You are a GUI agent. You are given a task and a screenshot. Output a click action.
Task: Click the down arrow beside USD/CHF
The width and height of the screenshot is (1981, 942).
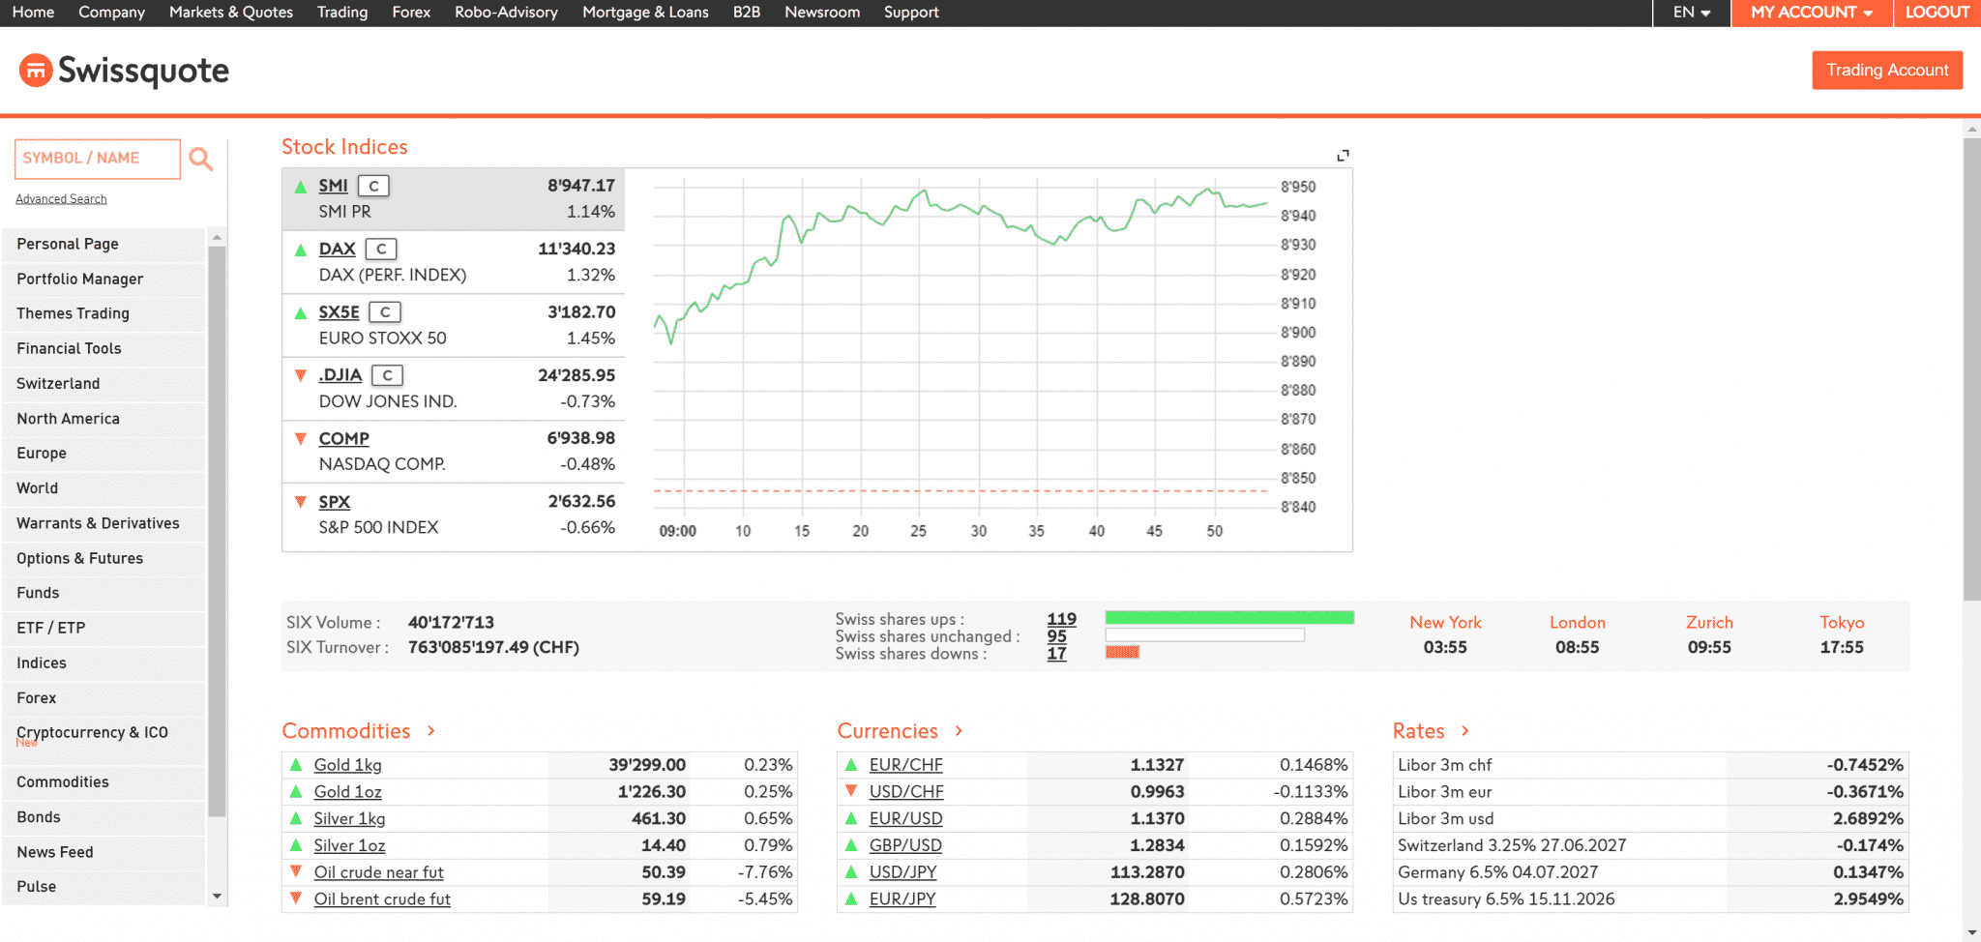coord(851,791)
